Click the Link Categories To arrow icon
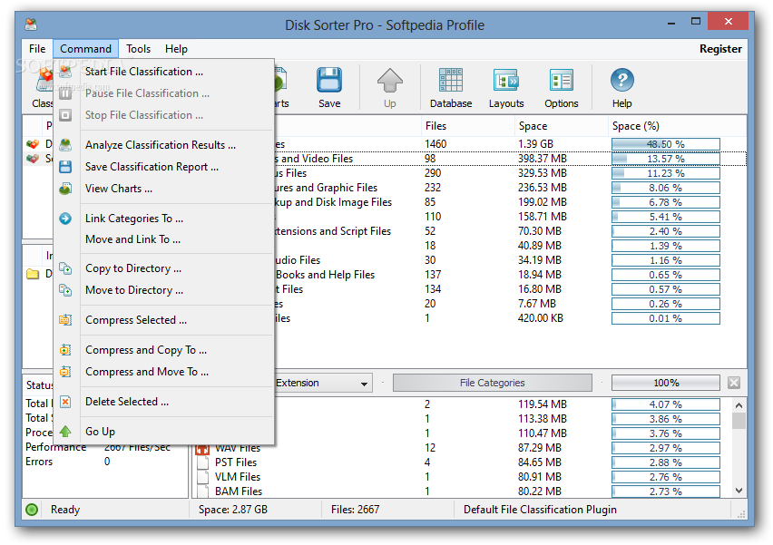 (65, 219)
